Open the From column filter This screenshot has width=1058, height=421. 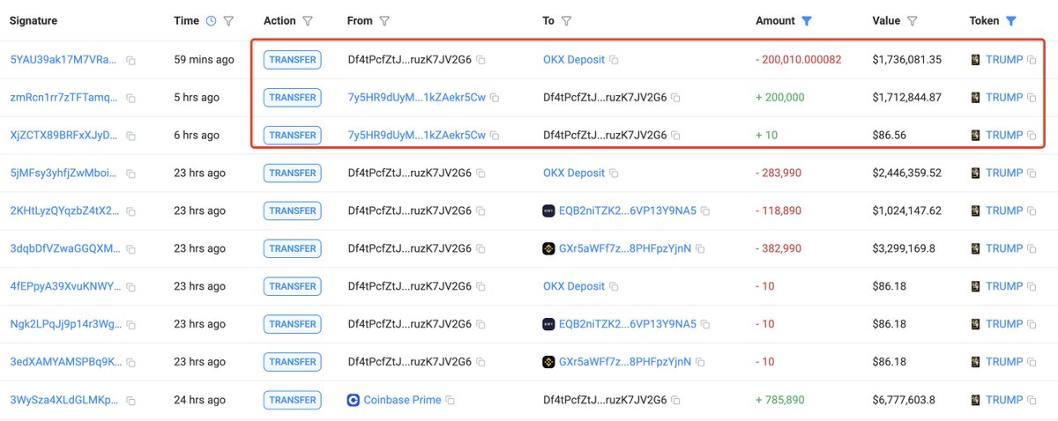point(385,21)
